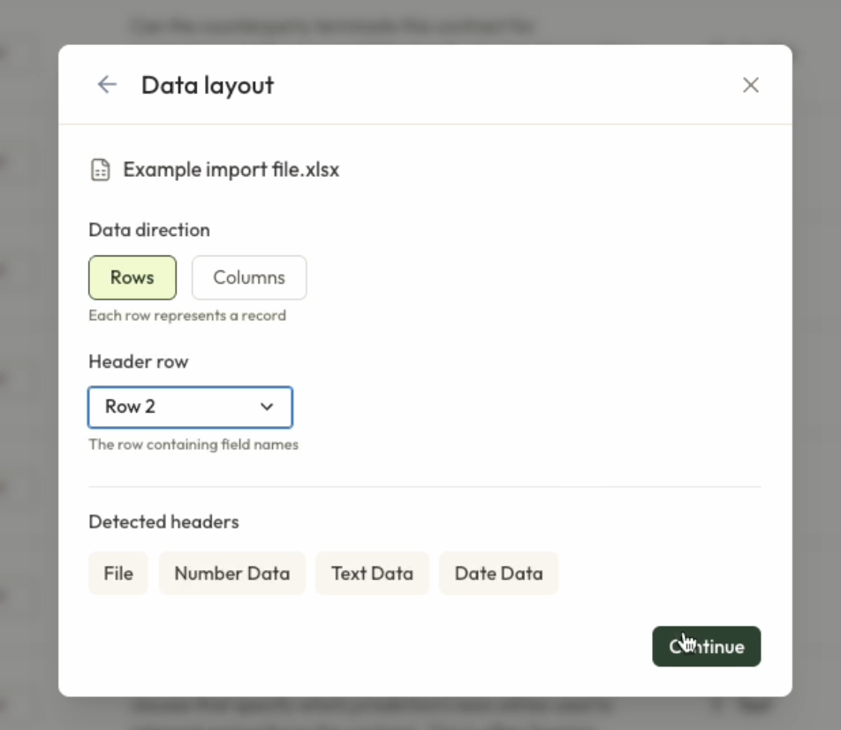The image size is (841, 730).
Task: Click the File detected header chip
Action: coord(118,574)
